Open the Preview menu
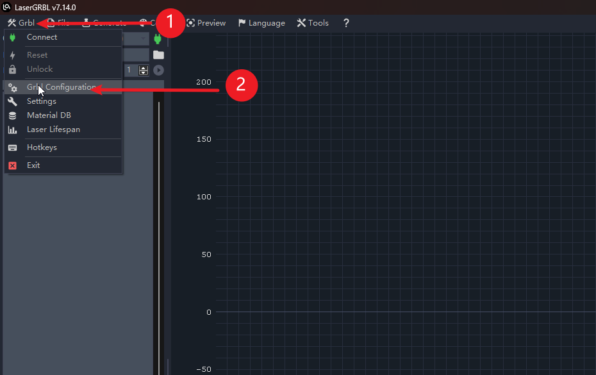The image size is (596, 375). pyautogui.click(x=206, y=23)
